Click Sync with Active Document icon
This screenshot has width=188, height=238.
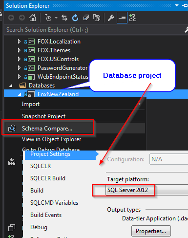pos(64,18)
